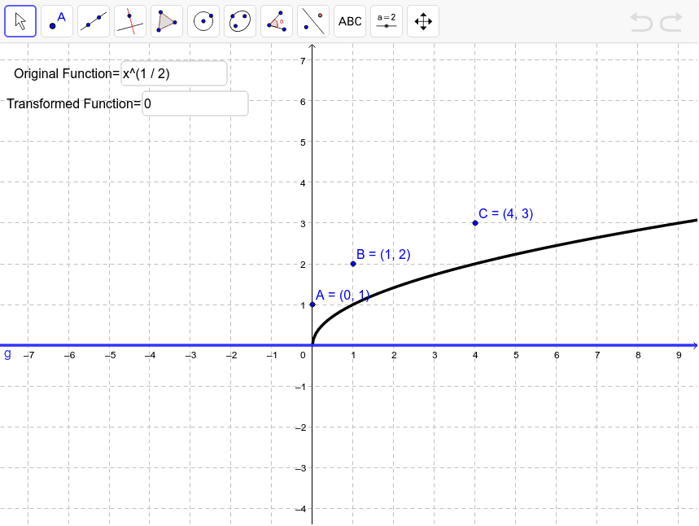Click the x-axis tick label 9
This screenshot has width=699, height=526.
click(x=679, y=355)
